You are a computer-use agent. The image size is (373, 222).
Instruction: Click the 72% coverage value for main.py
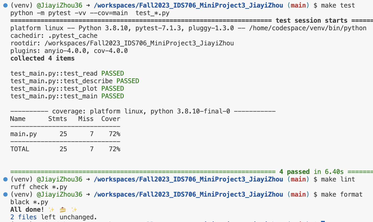(x=115, y=134)
